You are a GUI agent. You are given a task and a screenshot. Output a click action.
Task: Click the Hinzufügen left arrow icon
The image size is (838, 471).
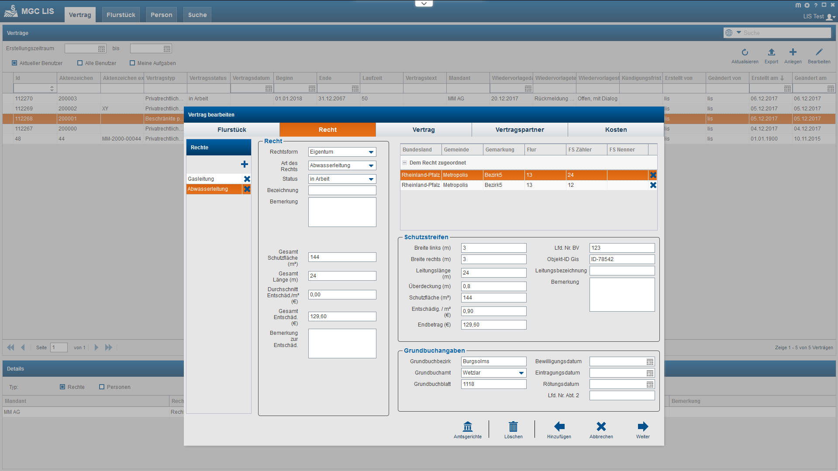tap(559, 426)
